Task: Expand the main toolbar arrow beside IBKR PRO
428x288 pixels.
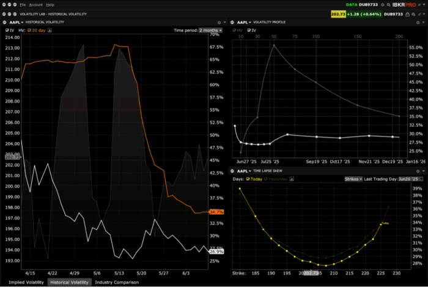Action: click(x=424, y=5)
